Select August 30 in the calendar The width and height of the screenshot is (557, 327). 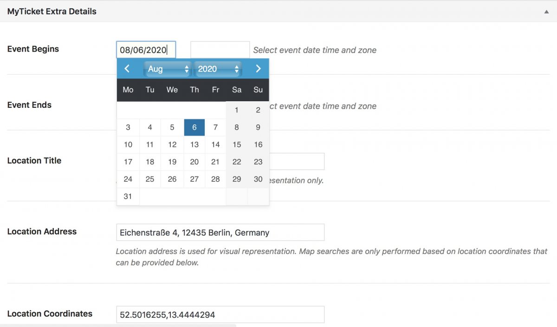(258, 179)
